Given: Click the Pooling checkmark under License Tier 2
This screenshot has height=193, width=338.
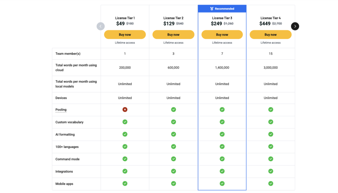Looking at the screenshot, I should [x=173, y=110].
